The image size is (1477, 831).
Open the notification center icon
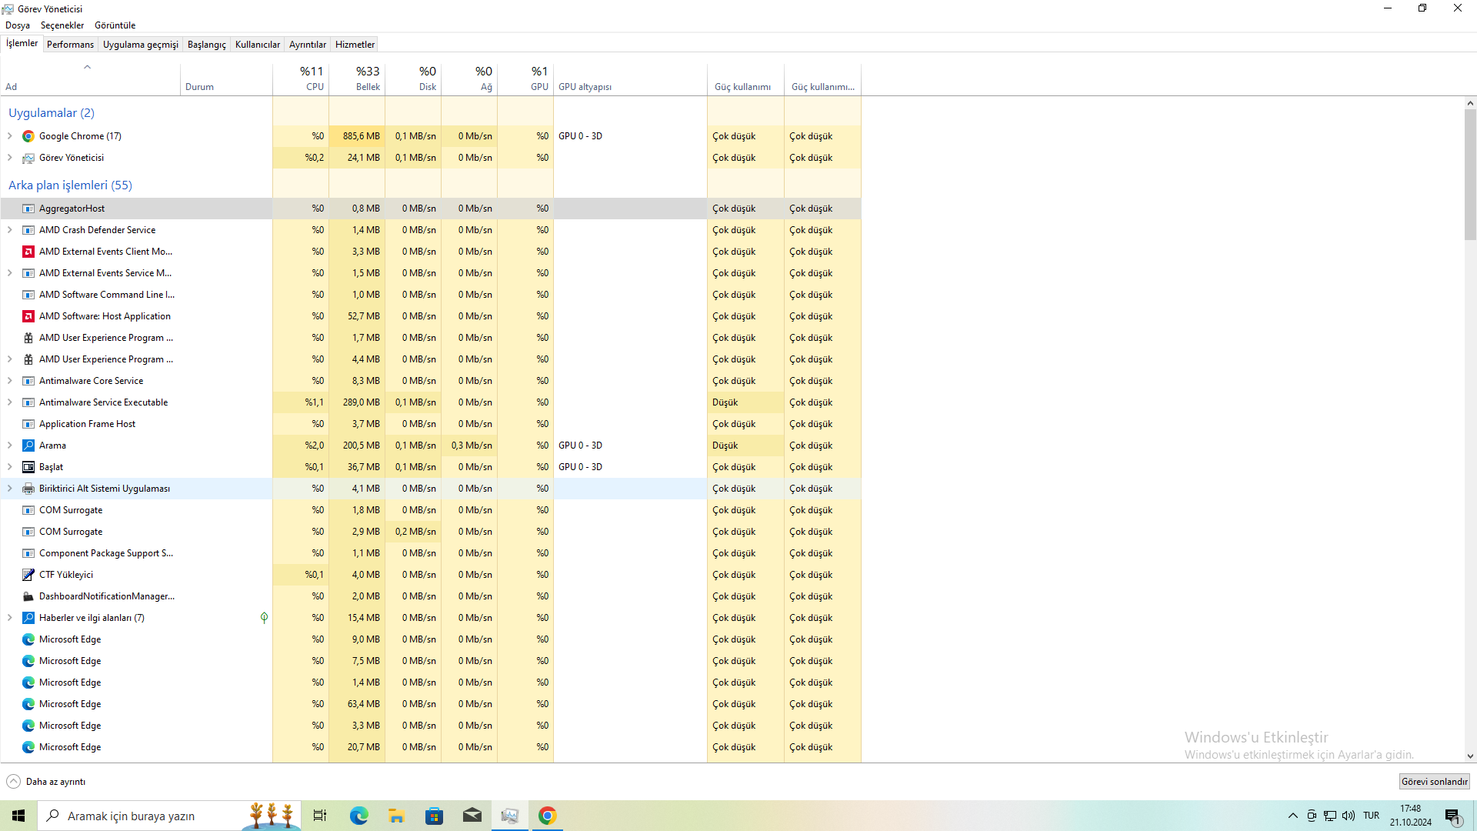(x=1452, y=816)
